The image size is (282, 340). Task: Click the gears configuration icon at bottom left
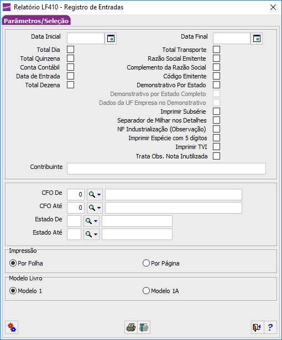pyautogui.click(x=12, y=327)
